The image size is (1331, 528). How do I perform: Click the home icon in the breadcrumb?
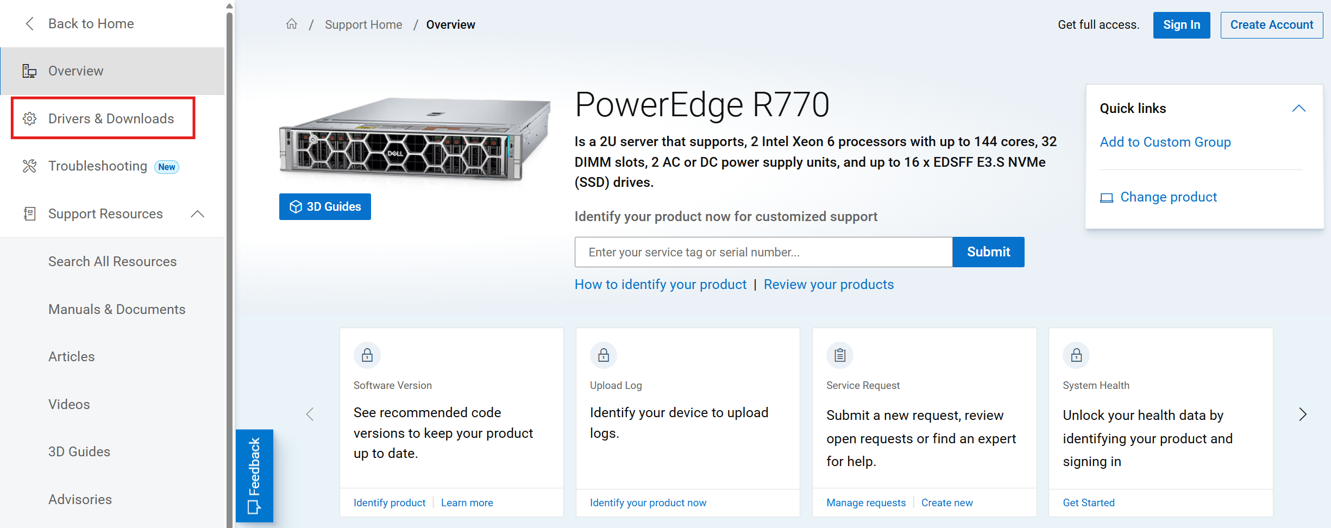click(292, 24)
